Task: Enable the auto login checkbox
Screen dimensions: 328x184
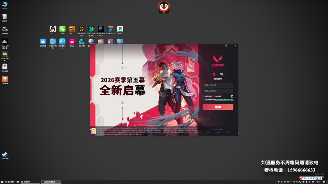Action: pos(214,96)
